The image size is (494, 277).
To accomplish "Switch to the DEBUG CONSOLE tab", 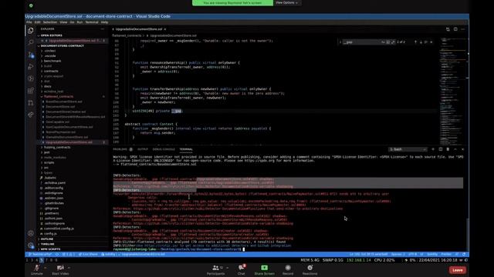I will (164, 149).
